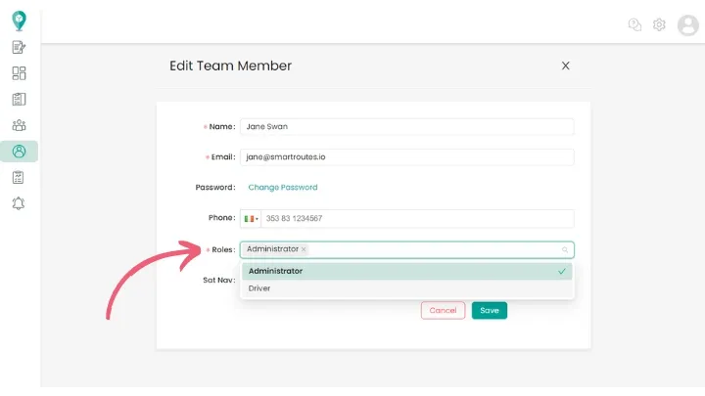This screenshot has width=705, height=396.
Task: Open the notifications bell sidebar icon
Action: coord(19,203)
